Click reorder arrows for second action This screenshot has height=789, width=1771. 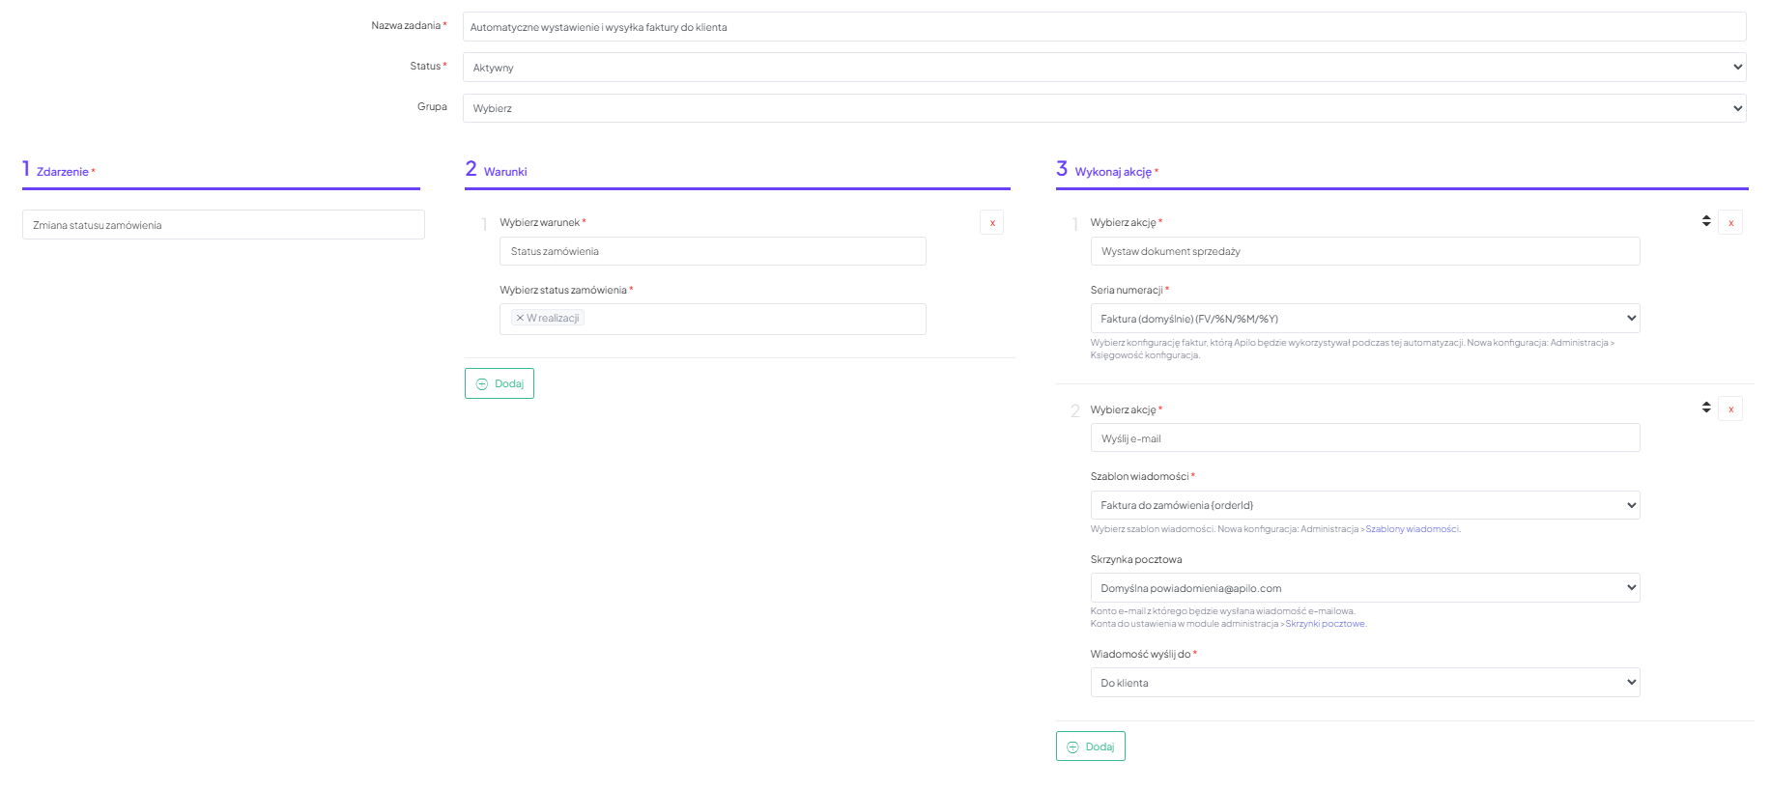click(1705, 408)
